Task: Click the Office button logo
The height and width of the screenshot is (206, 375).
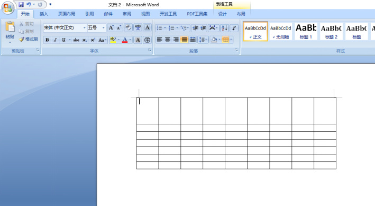Action: coord(7,8)
